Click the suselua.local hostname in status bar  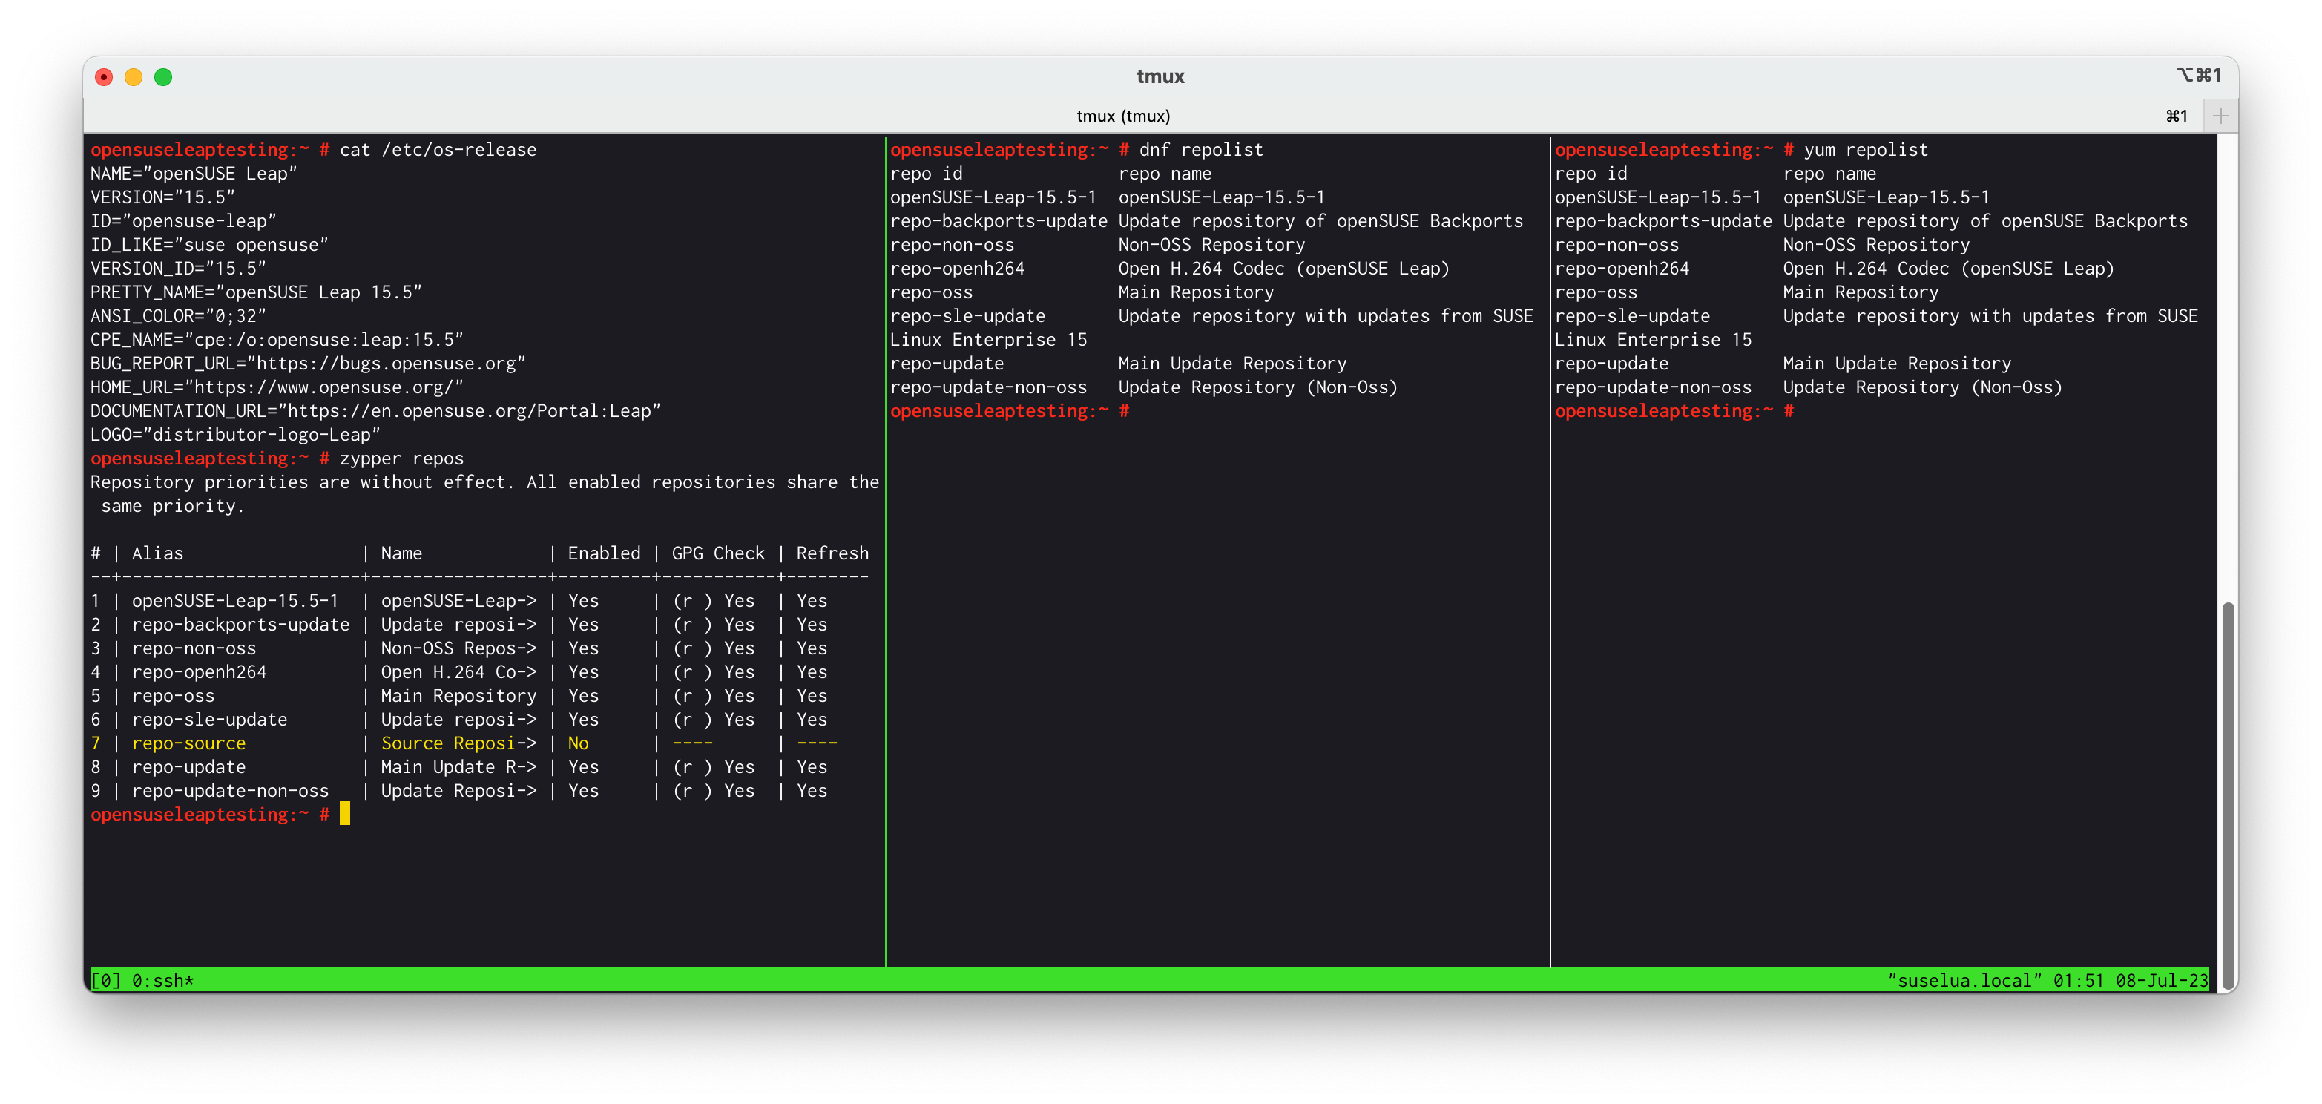click(x=1965, y=981)
